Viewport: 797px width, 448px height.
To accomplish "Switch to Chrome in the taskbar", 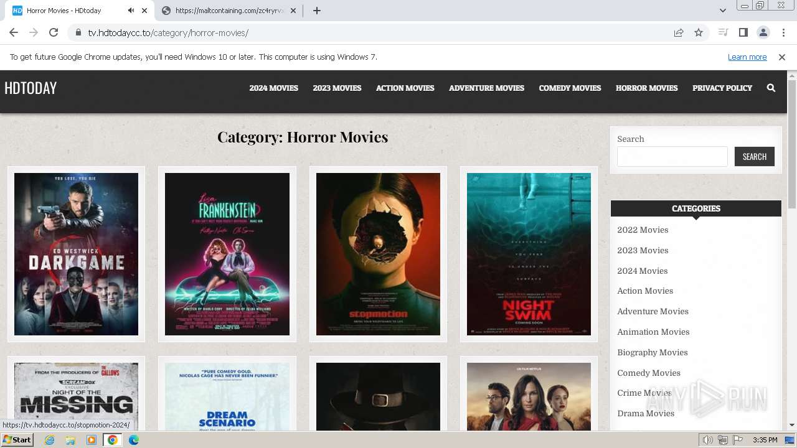I will coord(113,440).
